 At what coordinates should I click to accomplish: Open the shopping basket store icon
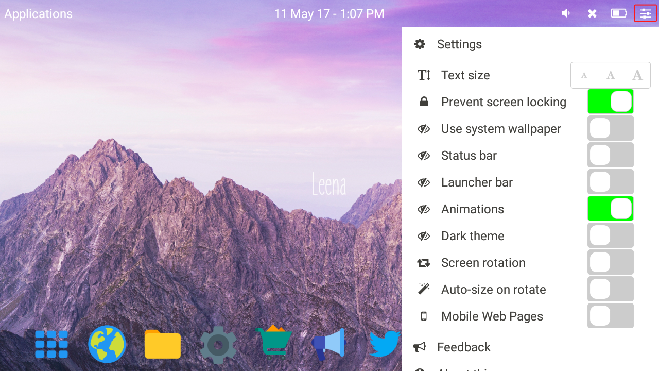[x=274, y=341]
